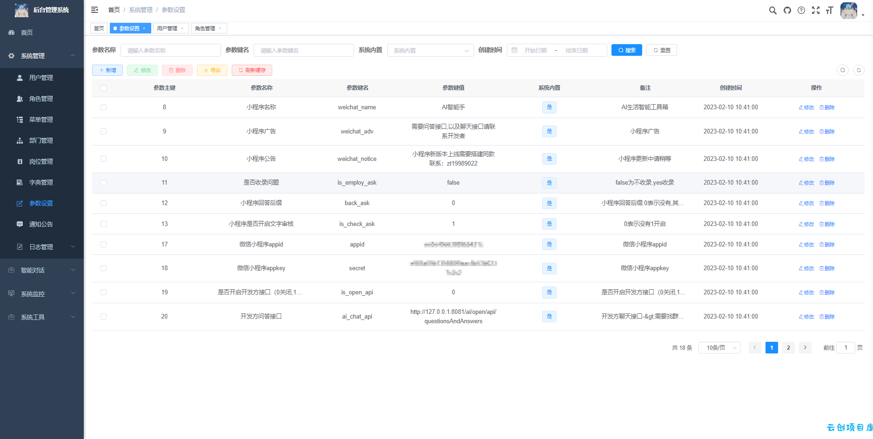This screenshot has height=439, width=873.
Task: Open 字典管理 in the sidebar
Action: pos(42,182)
